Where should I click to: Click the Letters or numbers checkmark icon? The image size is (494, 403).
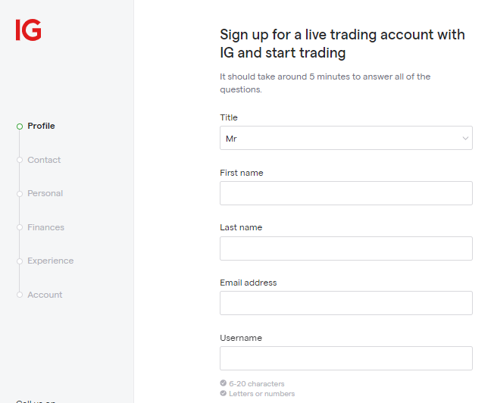tap(223, 393)
